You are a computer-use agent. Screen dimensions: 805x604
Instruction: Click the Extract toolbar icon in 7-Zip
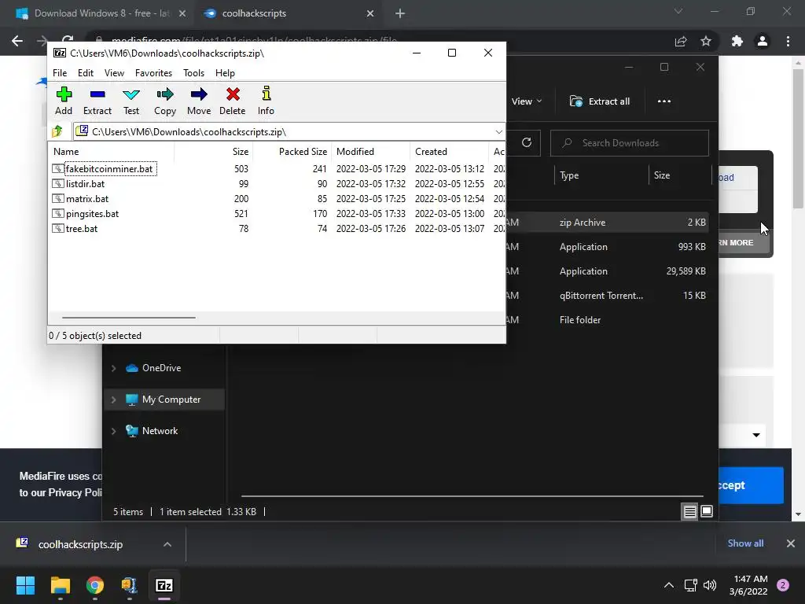point(97,101)
